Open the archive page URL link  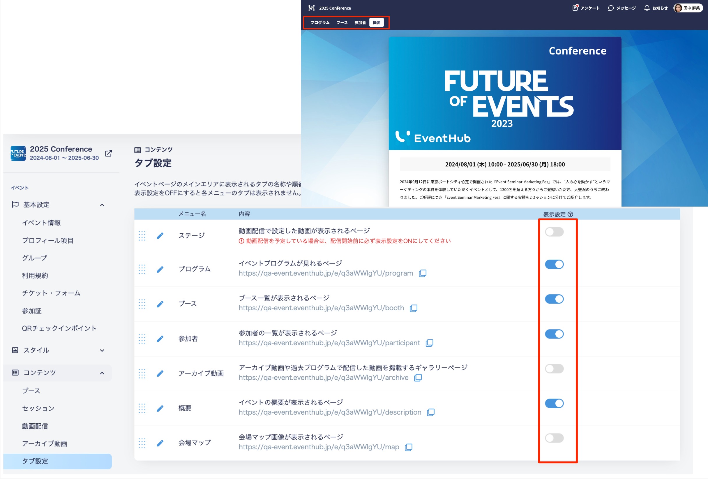[324, 378]
